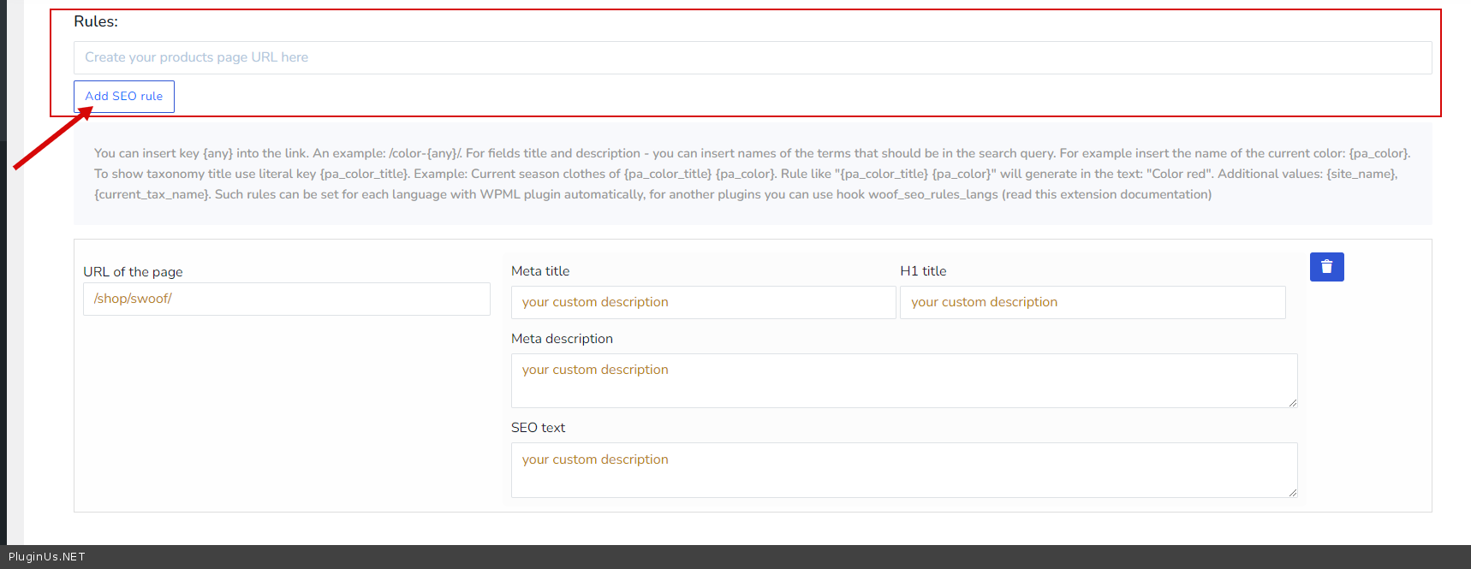Click the red arrow pointing to Add SEO rule
This screenshot has width=1471, height=569.
51,139
